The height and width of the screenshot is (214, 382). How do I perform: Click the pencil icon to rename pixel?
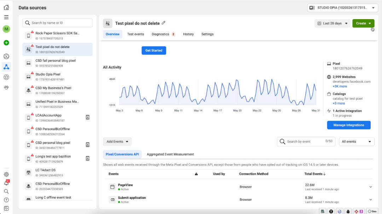(163, 23)
